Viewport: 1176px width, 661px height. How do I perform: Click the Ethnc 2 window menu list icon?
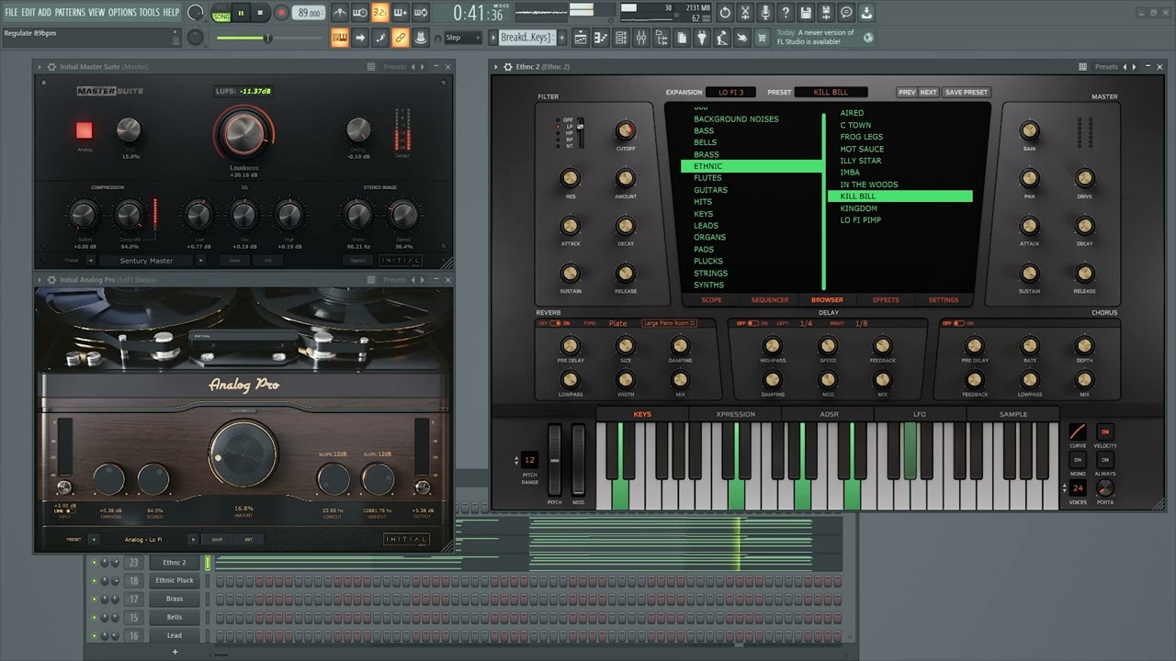[1083, 67]
